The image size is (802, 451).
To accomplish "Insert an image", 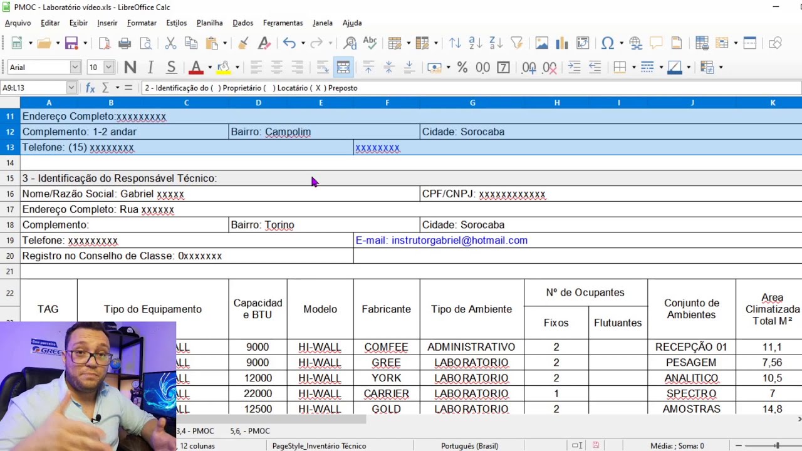I will (542, 43).
